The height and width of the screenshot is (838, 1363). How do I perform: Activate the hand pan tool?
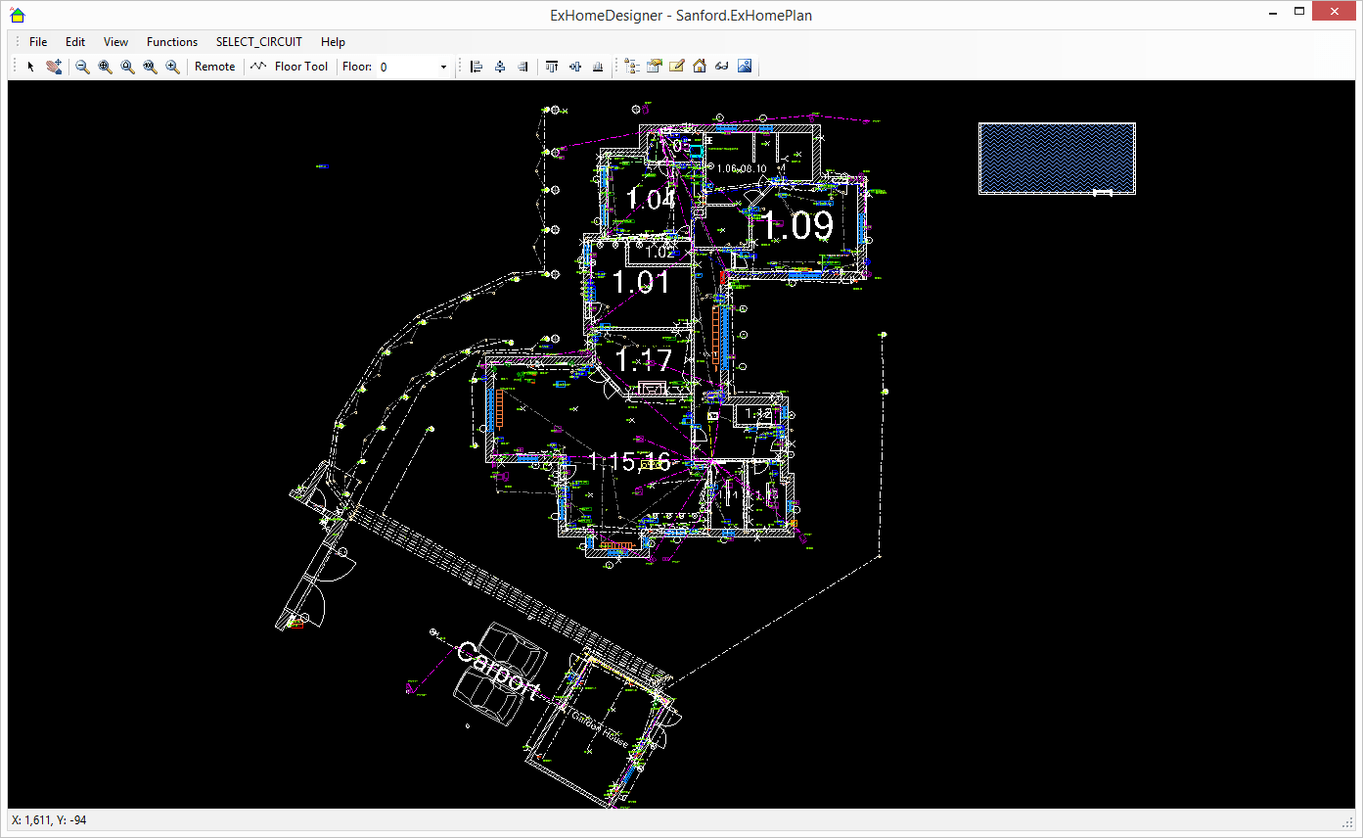[54, 67]
